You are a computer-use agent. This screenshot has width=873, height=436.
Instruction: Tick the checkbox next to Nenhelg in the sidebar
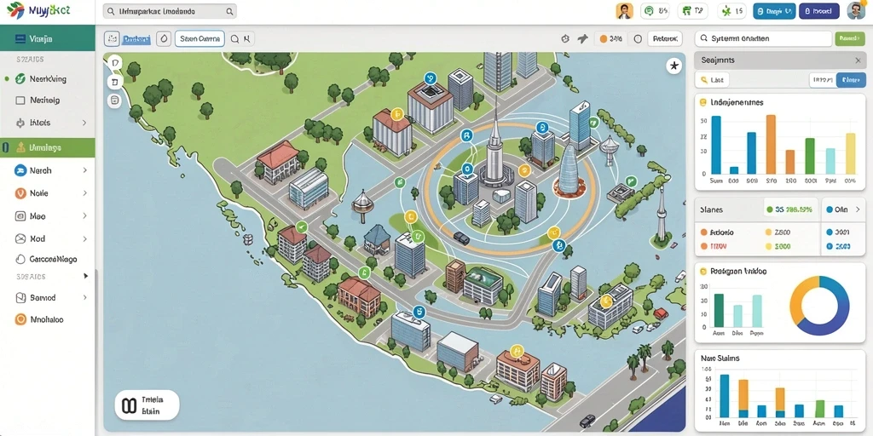pos(20,100)
